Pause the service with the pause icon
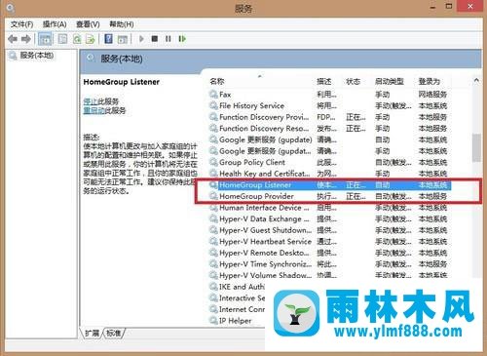Image resolution: width=487 pixels, height=356 pixels. (x=169, y=39)
